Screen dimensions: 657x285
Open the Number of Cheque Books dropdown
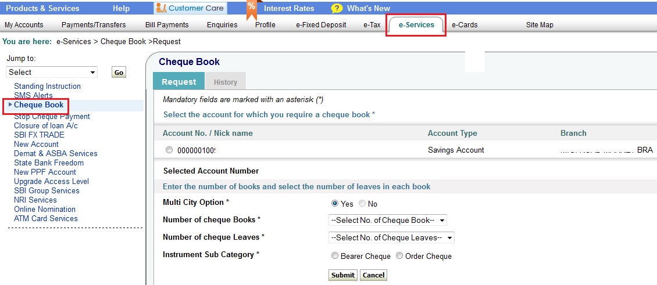[388, 220]
